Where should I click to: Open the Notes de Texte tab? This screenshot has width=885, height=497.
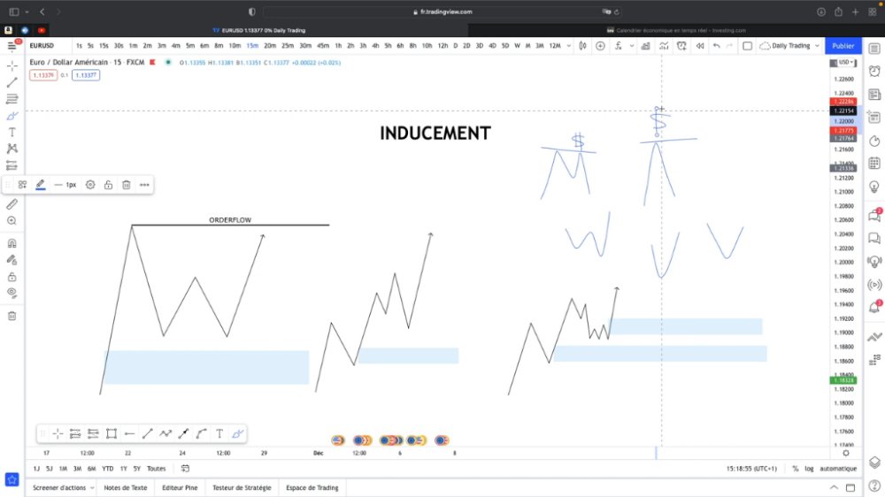pos(126,488)
